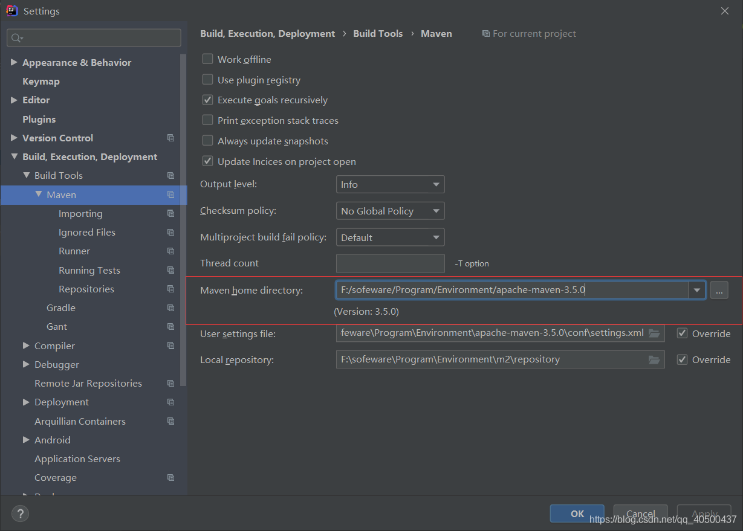Expand the Version Control section arrow
743x531 pixels.
coord(14,138)
